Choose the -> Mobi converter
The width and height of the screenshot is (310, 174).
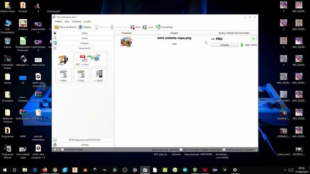tap(63, 75)
